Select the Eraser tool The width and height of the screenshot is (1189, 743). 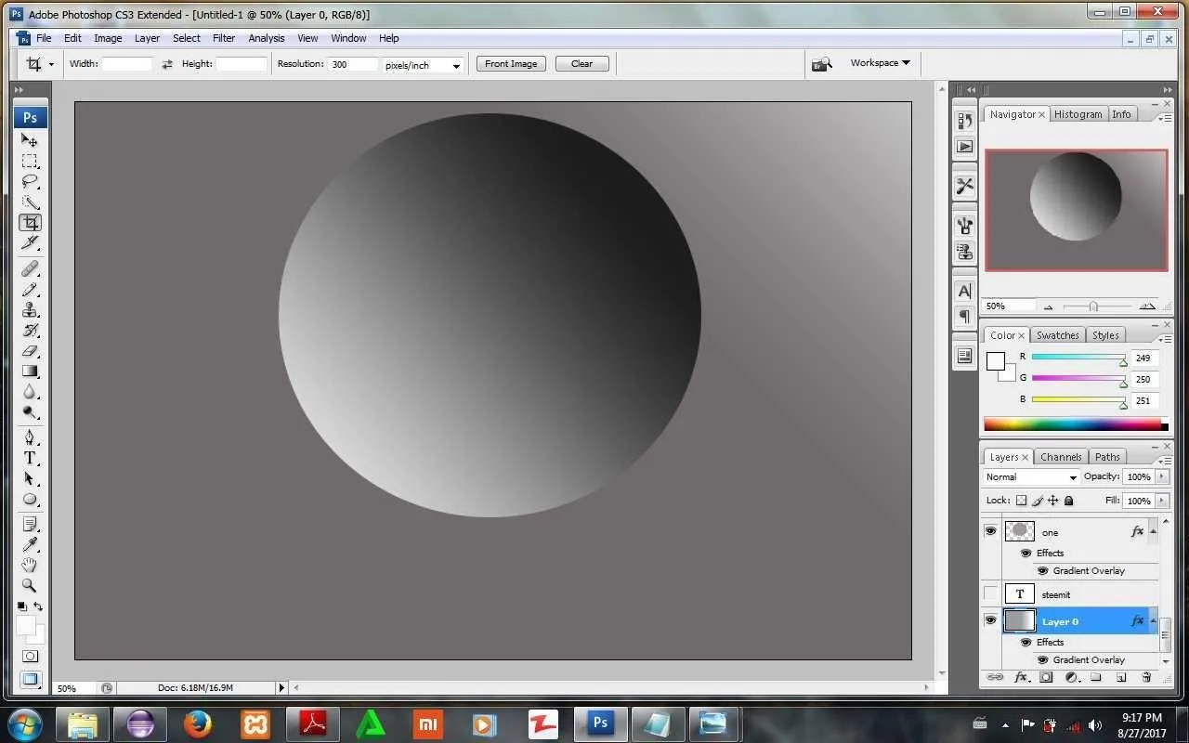[x=30, y=351]
